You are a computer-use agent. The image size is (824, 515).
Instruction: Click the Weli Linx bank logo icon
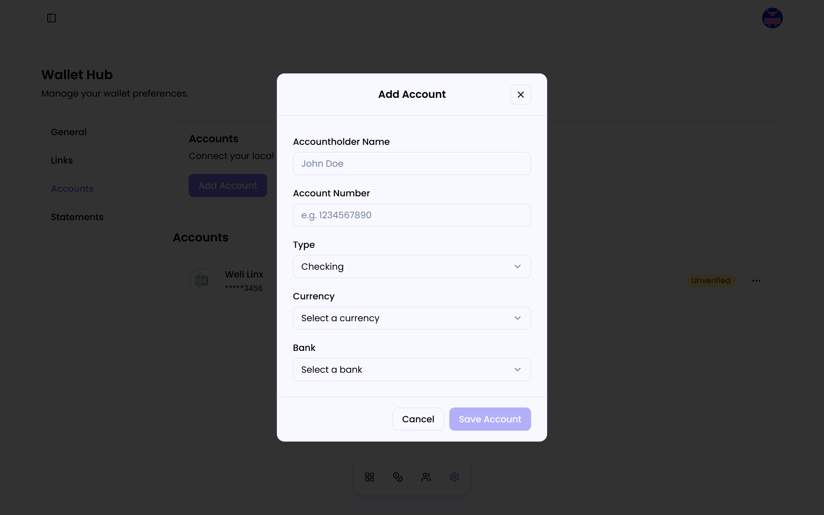pyautogui.click(x=201, y=280)
